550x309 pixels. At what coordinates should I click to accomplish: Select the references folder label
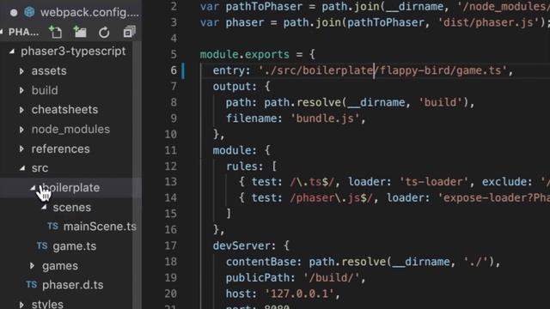[60, 149]
